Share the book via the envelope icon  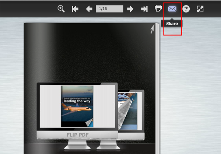[x=172, y=9]
